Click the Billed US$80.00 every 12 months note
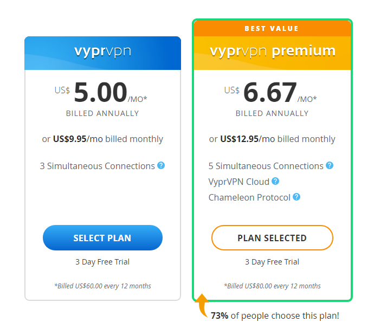The image size is (374, 335). click(272, 286)
